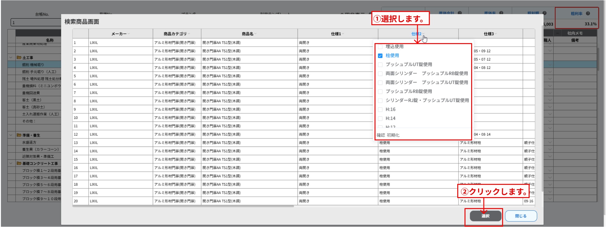
Task: Uncheck the 柱使用 filter option
Action: coord(380,56)
